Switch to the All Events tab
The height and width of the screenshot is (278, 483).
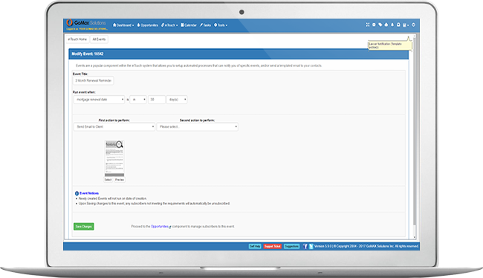pos(99,39)
